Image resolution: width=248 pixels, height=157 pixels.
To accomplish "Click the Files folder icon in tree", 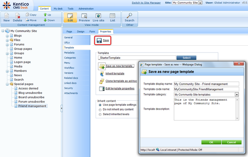I will [x=11, y=40].
